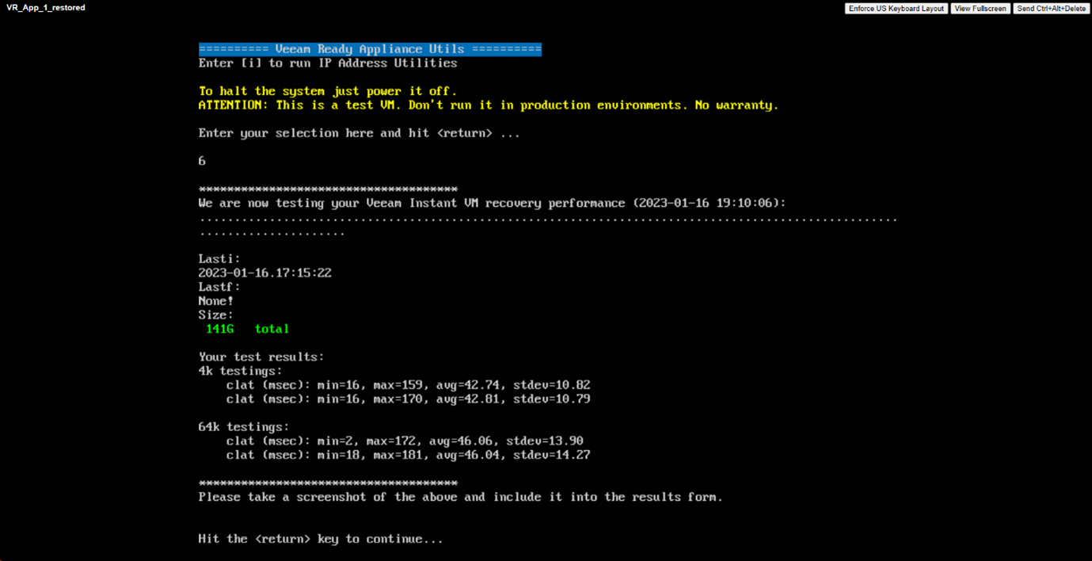This screenshot has width=1092, height=561.
Task: Send Ctrl+Alt+Delete to the VM
Action: (x=1052, y=9)
